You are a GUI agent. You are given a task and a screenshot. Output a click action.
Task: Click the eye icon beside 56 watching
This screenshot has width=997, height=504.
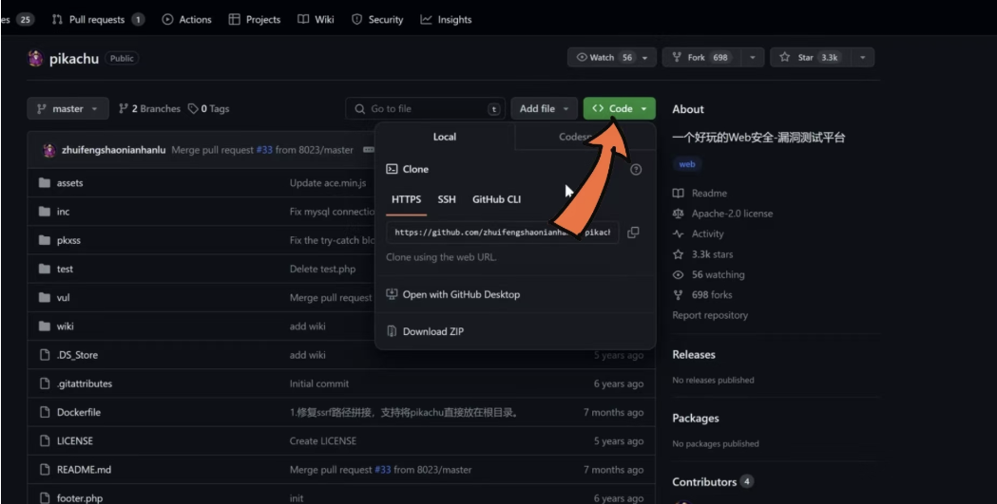pos(679,275)
